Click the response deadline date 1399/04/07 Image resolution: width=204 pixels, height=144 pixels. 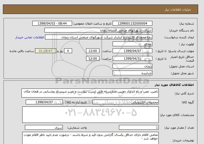132,51
